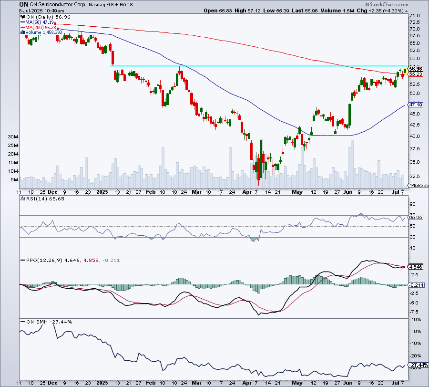
Task: Click the -0.211 histogram tag on the right axis
Action: click(x=417, y=285)
